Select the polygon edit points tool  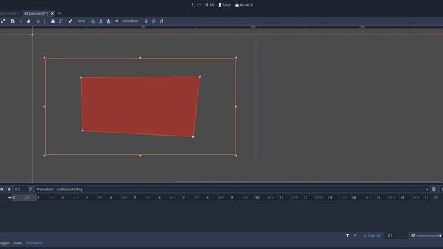click(x=154, y=21)
